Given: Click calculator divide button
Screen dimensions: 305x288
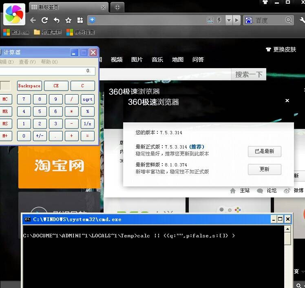Looking at the screenshot, I should coord(72,99).
